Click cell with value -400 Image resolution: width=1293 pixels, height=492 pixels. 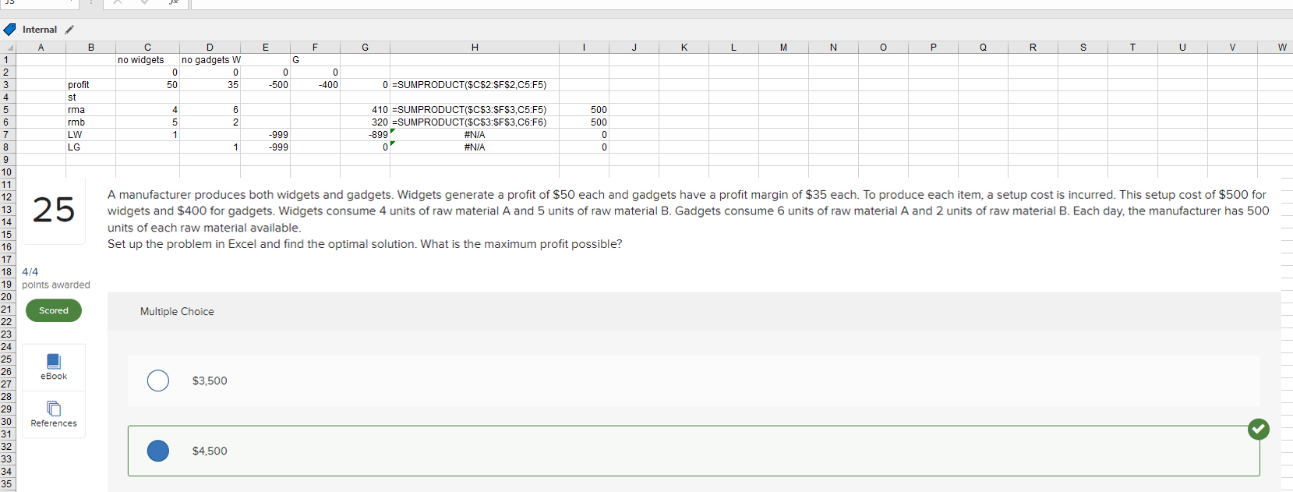point(315,85)
